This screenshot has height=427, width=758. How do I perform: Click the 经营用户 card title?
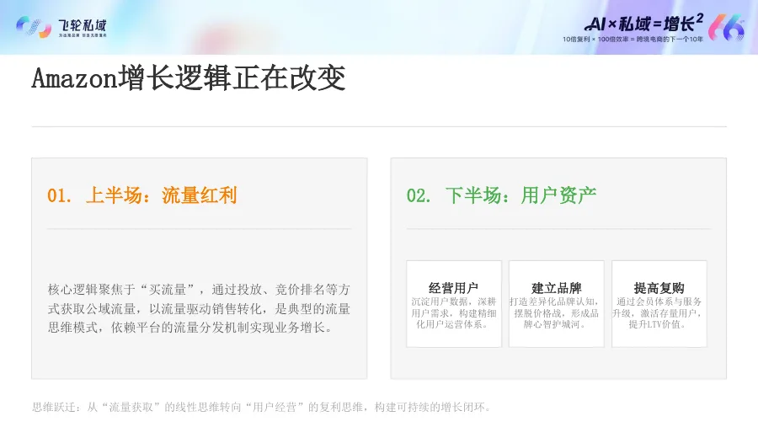click(453, 288)
